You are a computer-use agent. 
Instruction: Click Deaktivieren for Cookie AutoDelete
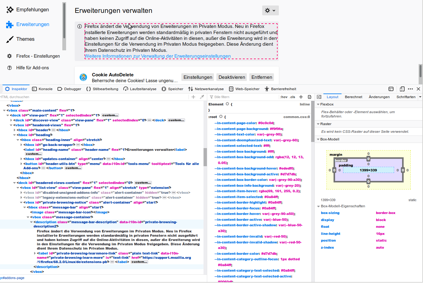point(232,77)
